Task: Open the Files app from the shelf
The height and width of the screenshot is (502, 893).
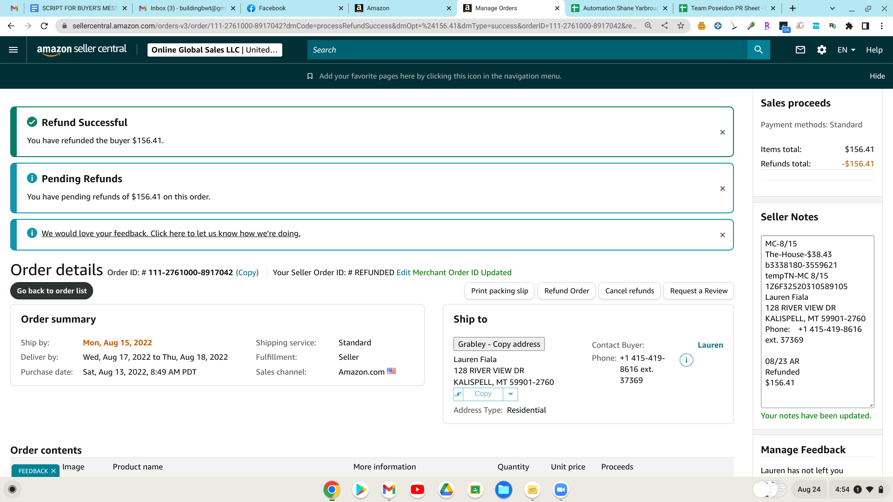Action: tap(504, 489)
